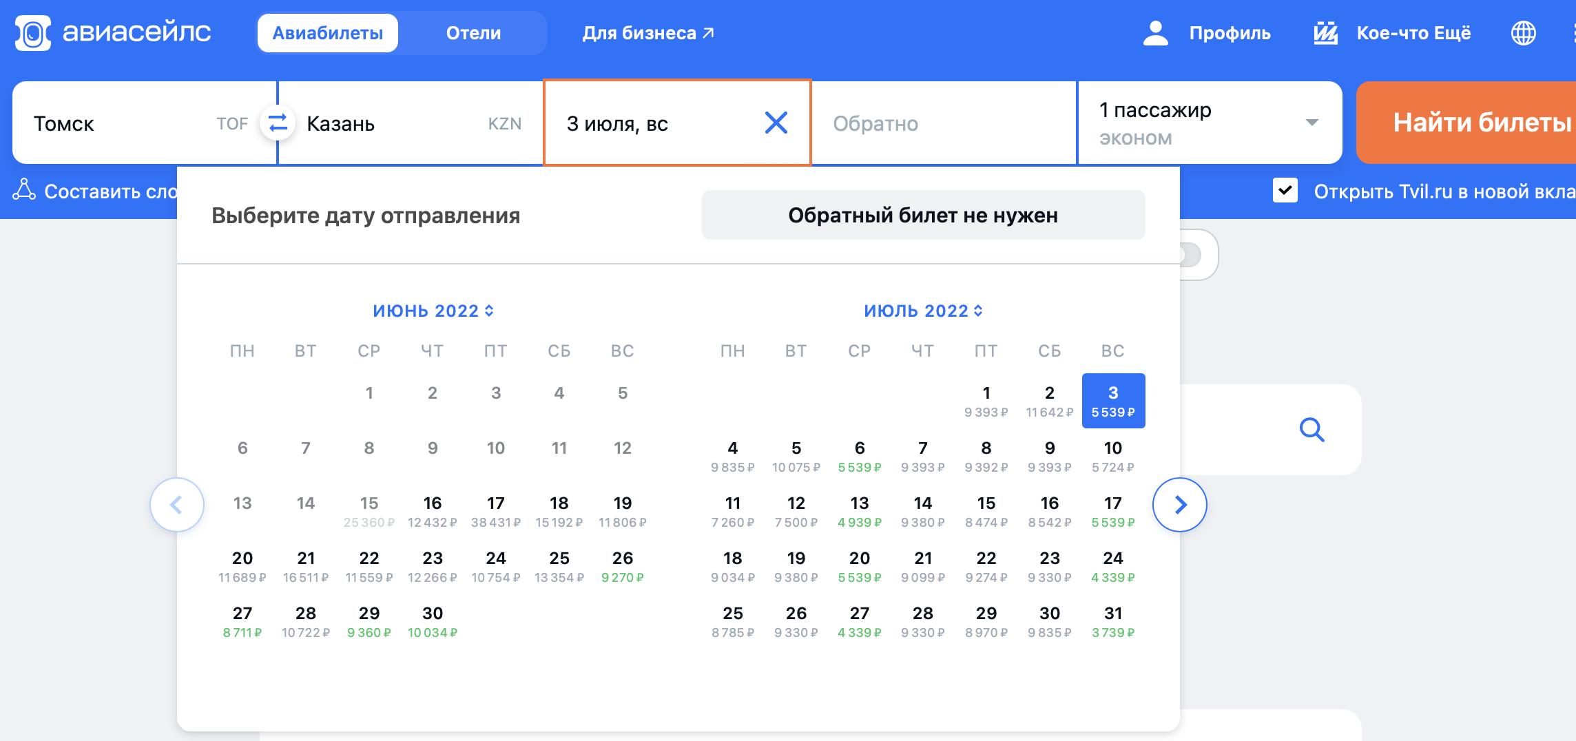Screen dimensions: 1576x741
Task: Click the 'Обратно' return date field
Action: [x=944, y=123]
